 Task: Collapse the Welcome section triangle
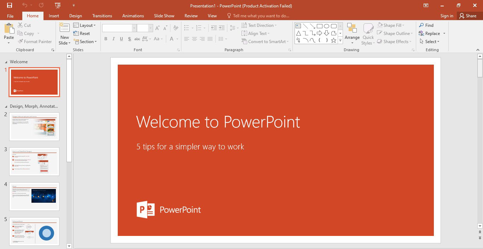(x=6, y=62)
